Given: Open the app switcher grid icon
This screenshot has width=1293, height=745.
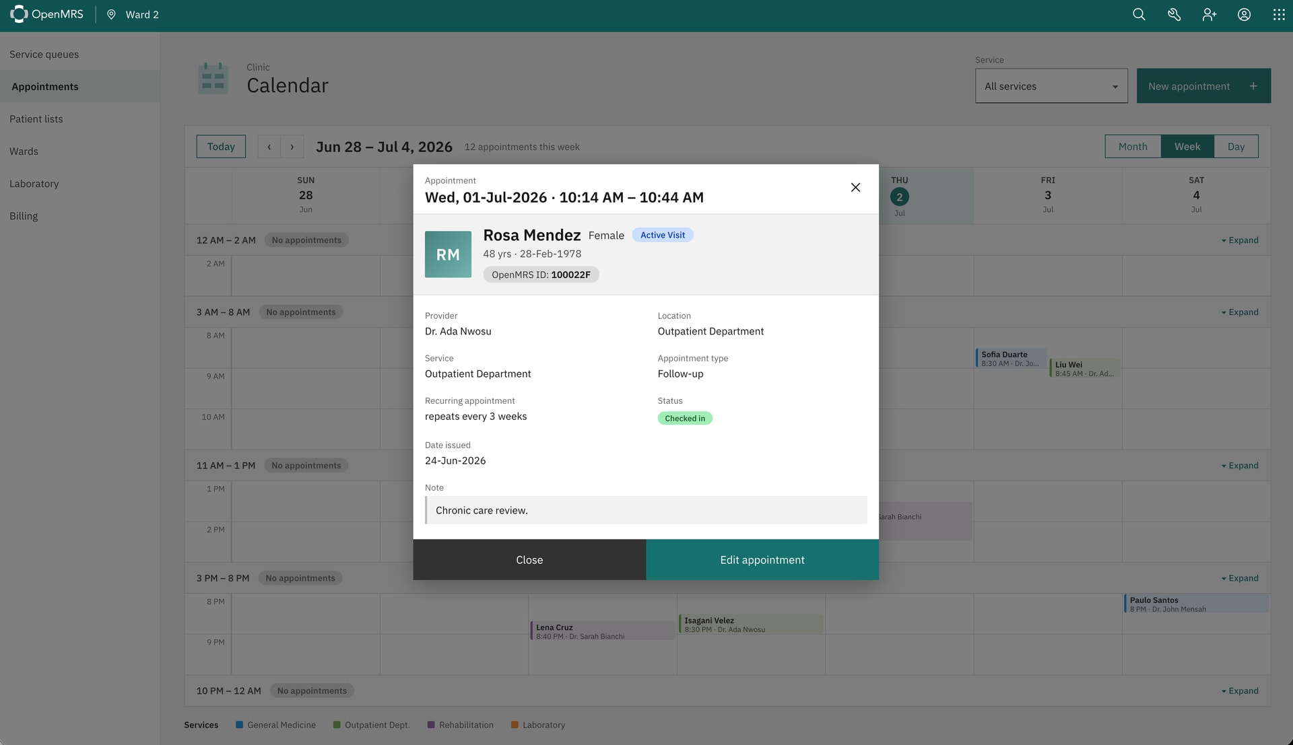Looking at the screenshot, I should pyautogui.click(x=1279, y=14).
